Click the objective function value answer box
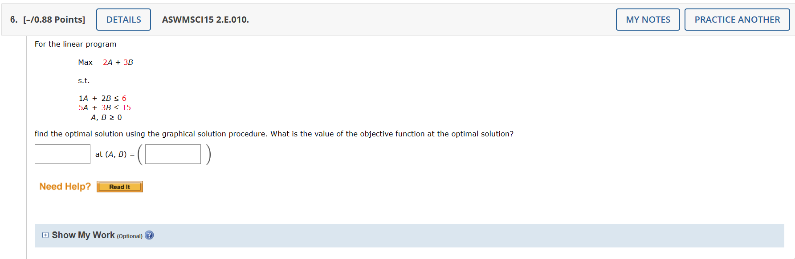The width and height of the screenshot is (795, 259). pos(62,154)
